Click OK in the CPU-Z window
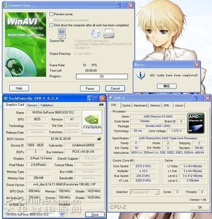The width and height of the screenshot is (212, 219). [x=200, y=207]
